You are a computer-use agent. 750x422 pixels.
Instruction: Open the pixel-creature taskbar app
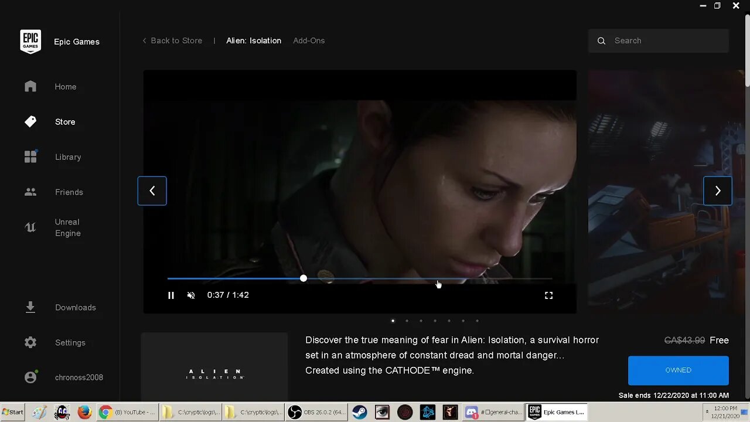coord(62,413)
